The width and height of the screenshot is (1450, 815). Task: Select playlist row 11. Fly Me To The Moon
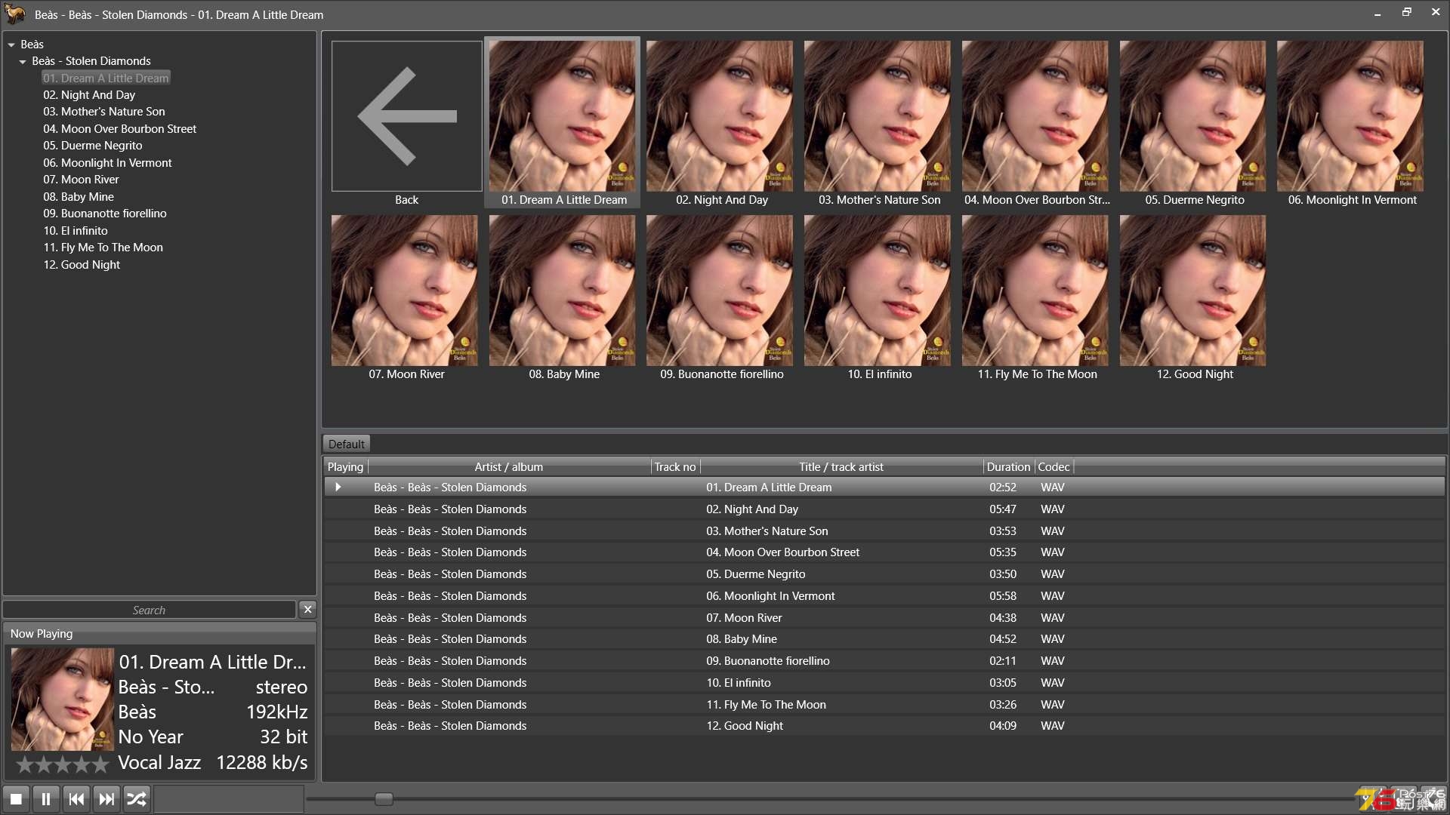point(884,705)
